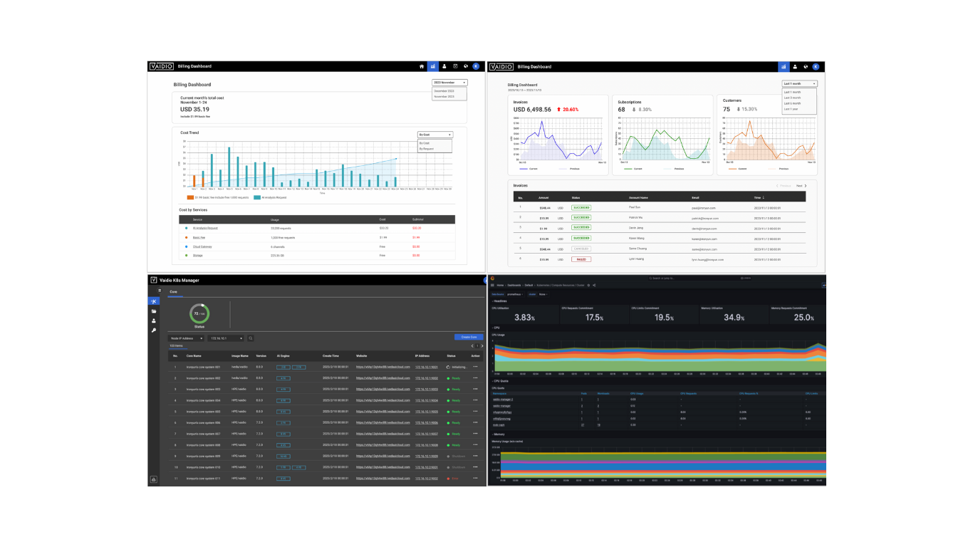Viewport: 973px width, 547px height.
Task: Click Grafana logo in monitoring dashboard
Action: (x=492, y=278)
